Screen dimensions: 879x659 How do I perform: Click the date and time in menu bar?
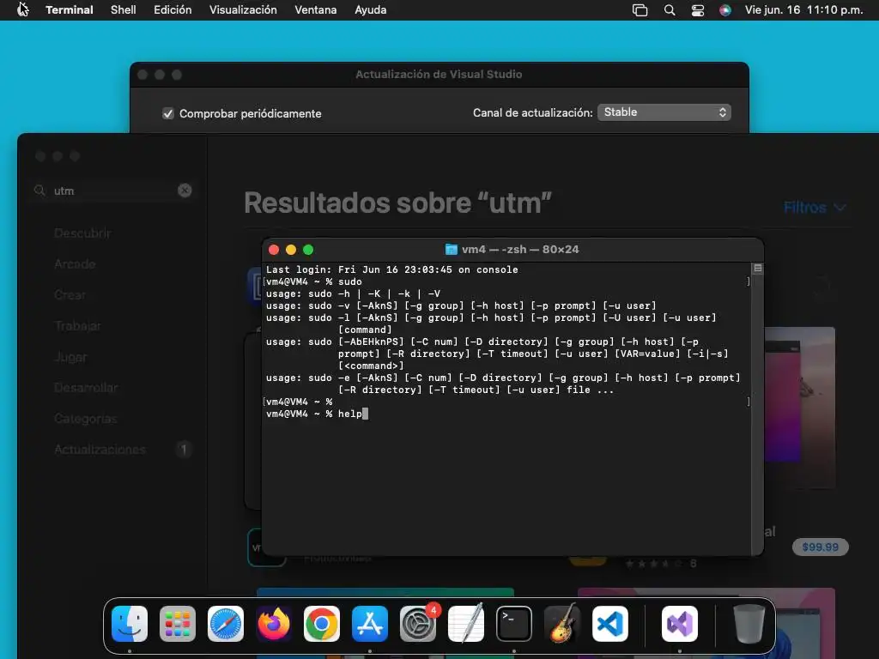point(803,10)
